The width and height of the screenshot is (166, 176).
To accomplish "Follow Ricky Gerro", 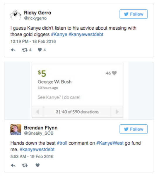I will (134, 14).
